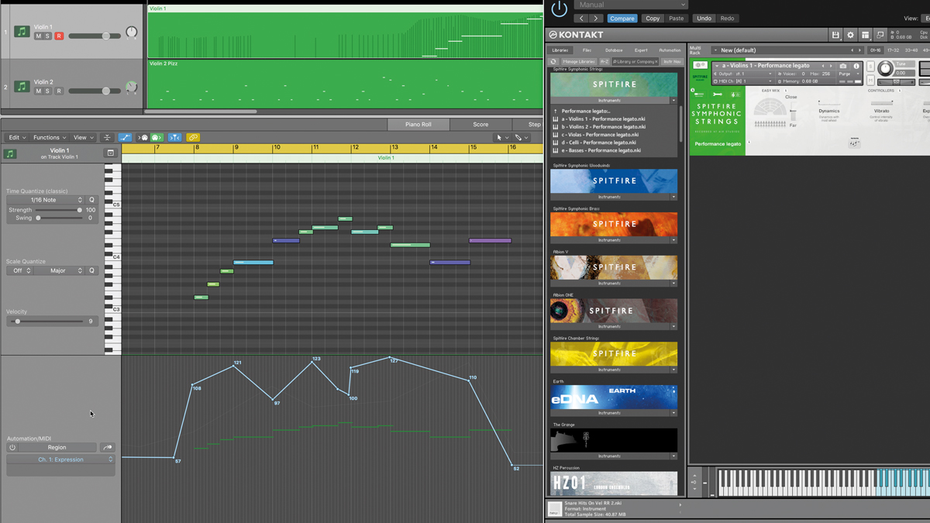Click the Scale Quantize Q button
The width and height of the screenshot is (930, 523).
tap(91, 270)
